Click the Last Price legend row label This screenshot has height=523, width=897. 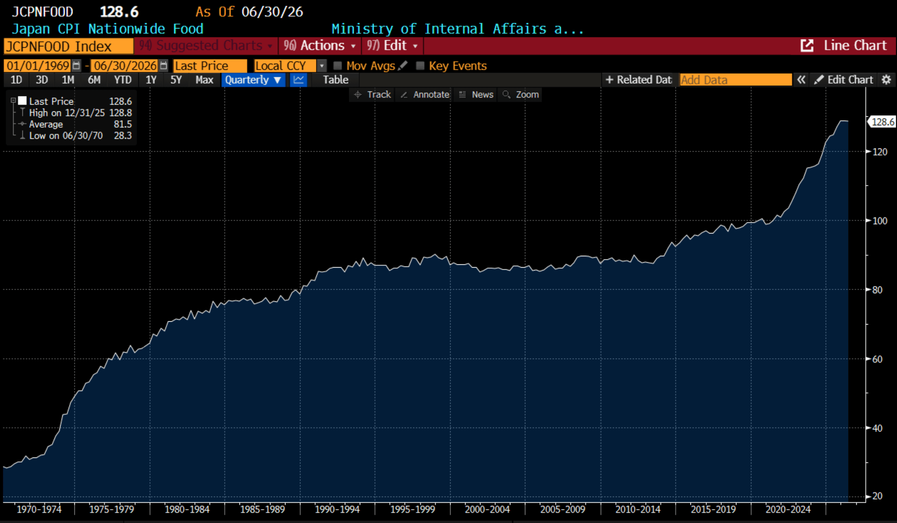[x=51, y=101]
